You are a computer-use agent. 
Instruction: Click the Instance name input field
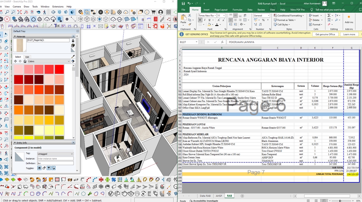(x=55, y=158)
